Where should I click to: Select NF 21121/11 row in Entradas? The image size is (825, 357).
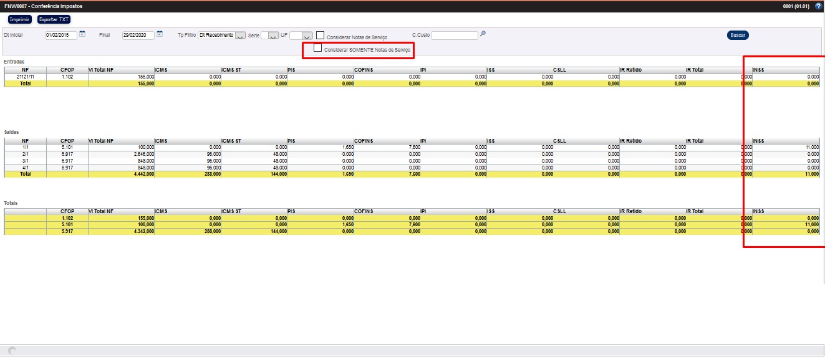25,77
